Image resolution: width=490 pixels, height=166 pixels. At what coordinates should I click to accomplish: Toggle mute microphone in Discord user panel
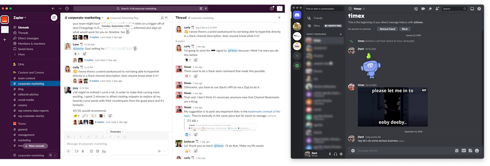pos(330,154)
